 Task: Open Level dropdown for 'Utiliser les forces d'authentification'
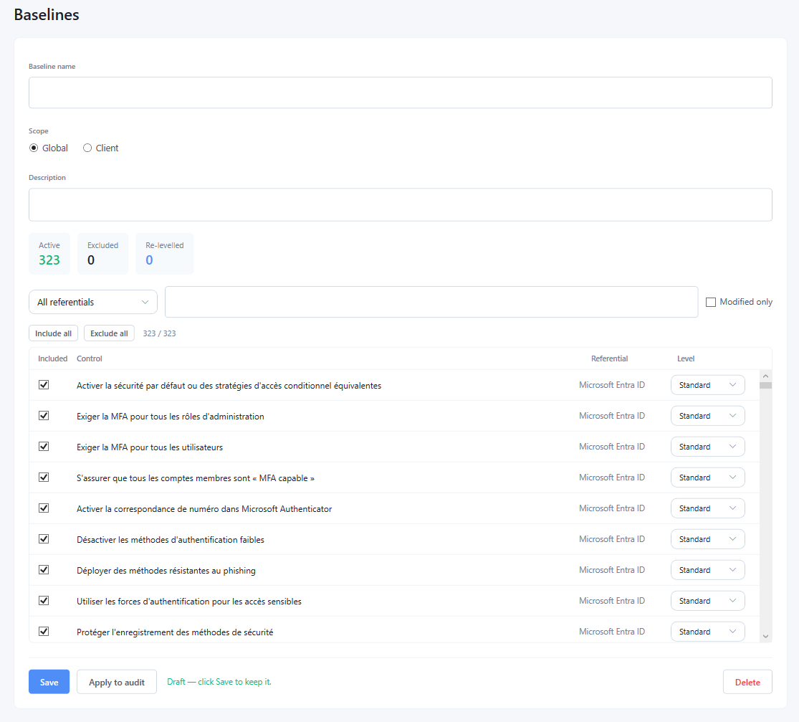708,601
